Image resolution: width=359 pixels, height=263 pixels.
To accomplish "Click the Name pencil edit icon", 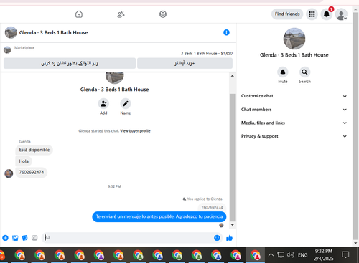I will 126,103.
